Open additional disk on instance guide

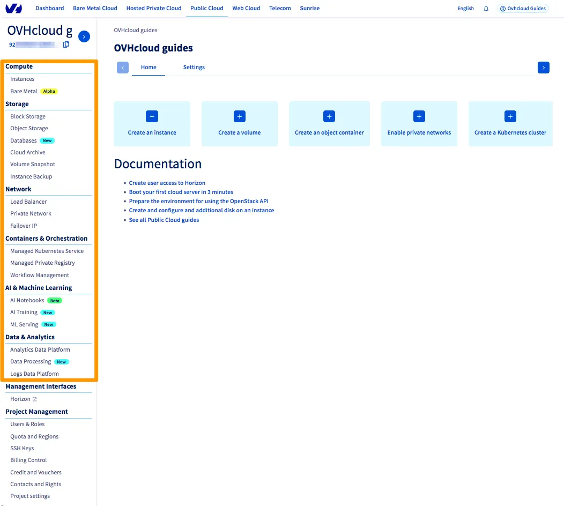(x=202, y=210)
